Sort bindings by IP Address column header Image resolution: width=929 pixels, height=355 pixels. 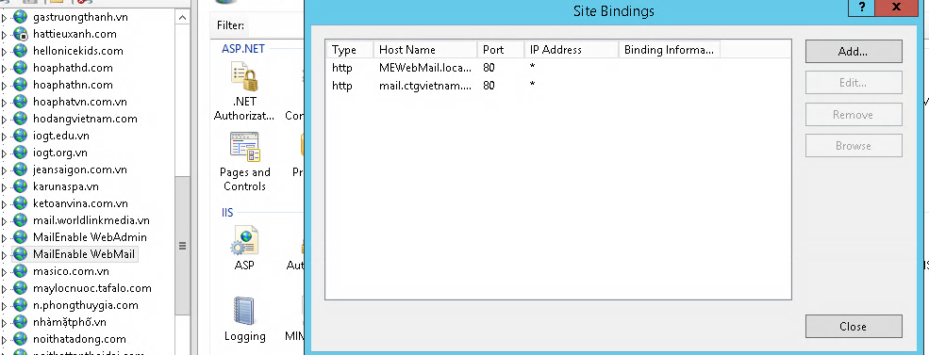[572, 50]
